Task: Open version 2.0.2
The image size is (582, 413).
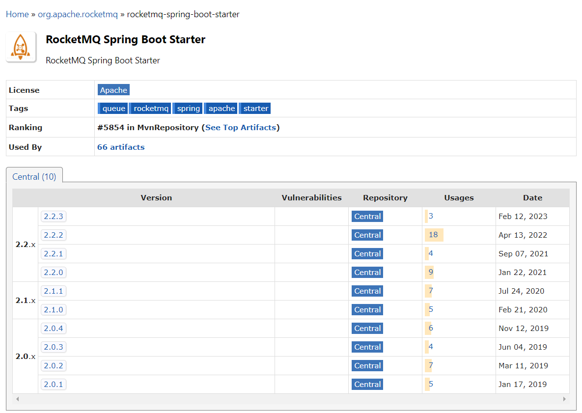Action: pyautogui.click(x=54, y=365)
